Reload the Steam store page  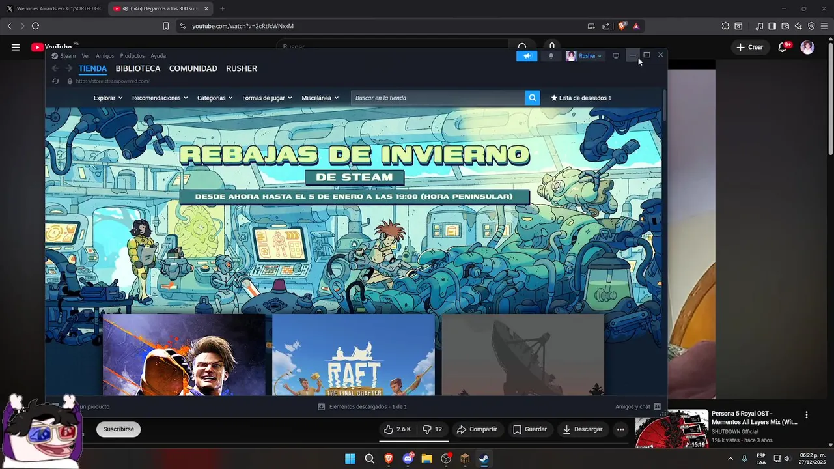tap(55, 81)
